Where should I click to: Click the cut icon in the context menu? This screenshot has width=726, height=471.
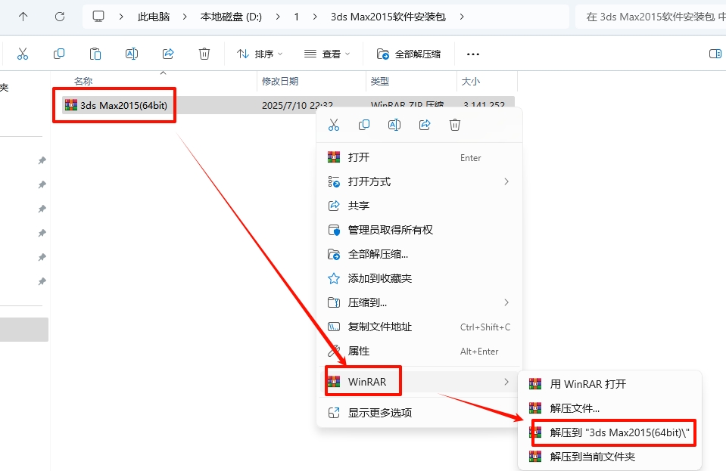tap(334, 125)
